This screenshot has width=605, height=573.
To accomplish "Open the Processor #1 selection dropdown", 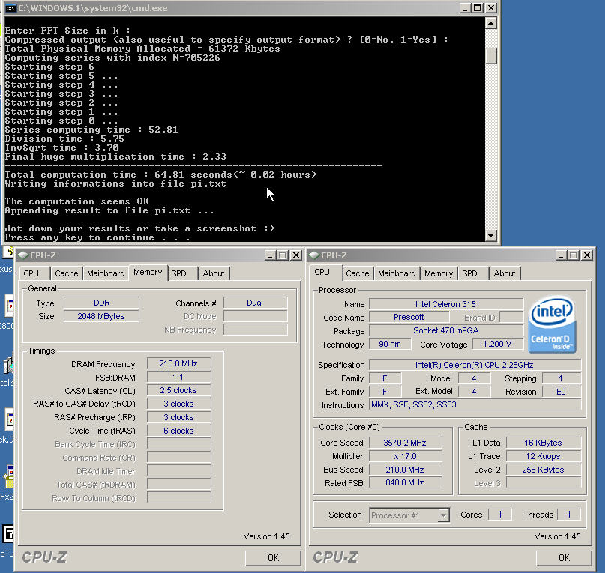I will [x=444, y=515].
